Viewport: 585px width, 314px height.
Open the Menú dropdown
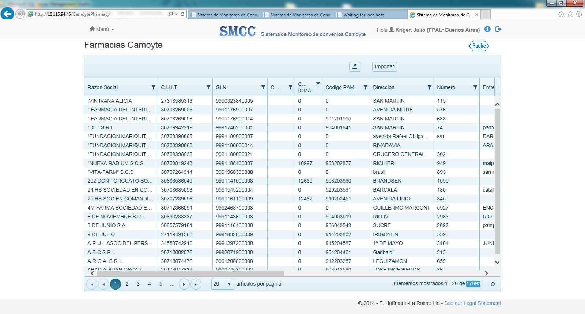tap(102, 29)
